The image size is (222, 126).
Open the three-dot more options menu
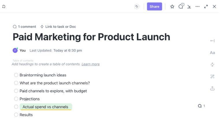pyautogui.click(x=197, y=7)
